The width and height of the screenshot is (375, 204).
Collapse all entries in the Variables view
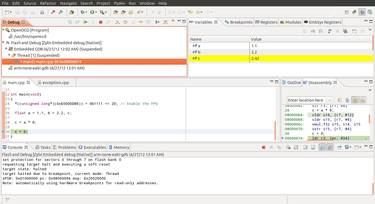[x=320, y=31]
